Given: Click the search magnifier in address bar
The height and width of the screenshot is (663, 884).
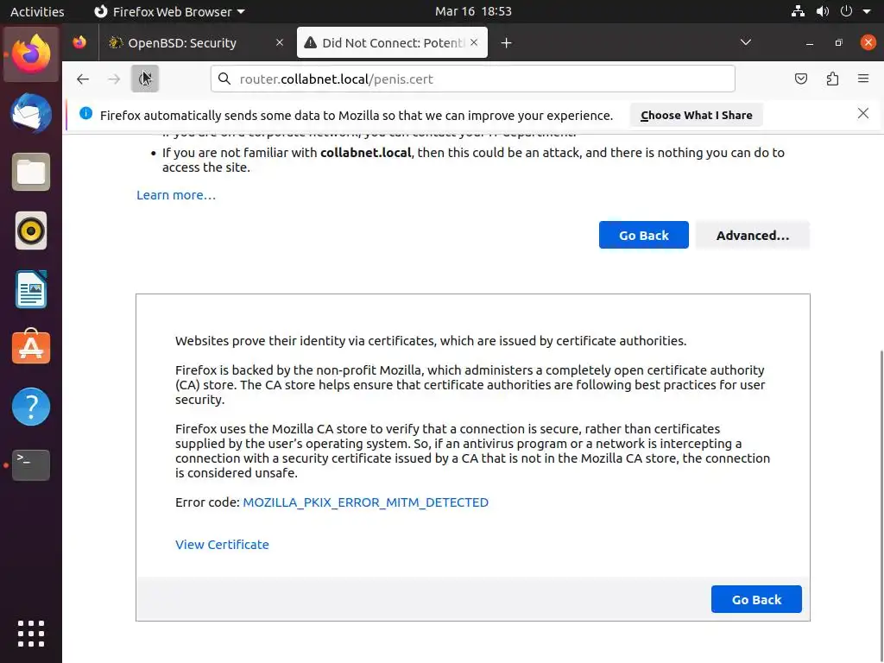Looking at the screenshot, I should coord(224,79).
